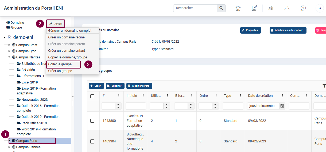Viewport: 326px width, 152px height.
Task: Open column menu for Type column
Action: [x=240, y=96]
